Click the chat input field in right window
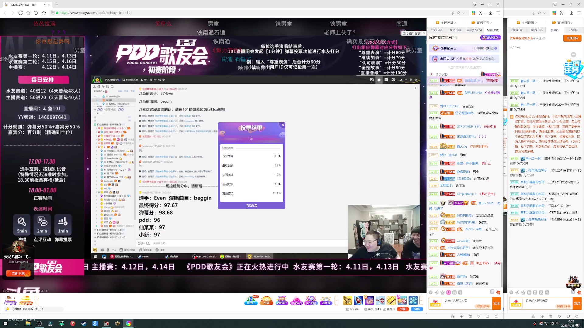Screen dimensions: 584x328 [x=547, y=303]
